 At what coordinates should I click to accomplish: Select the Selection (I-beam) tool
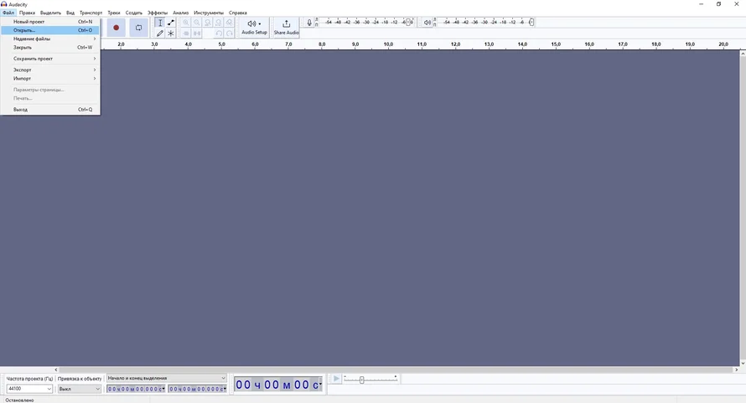click(160, 23)
